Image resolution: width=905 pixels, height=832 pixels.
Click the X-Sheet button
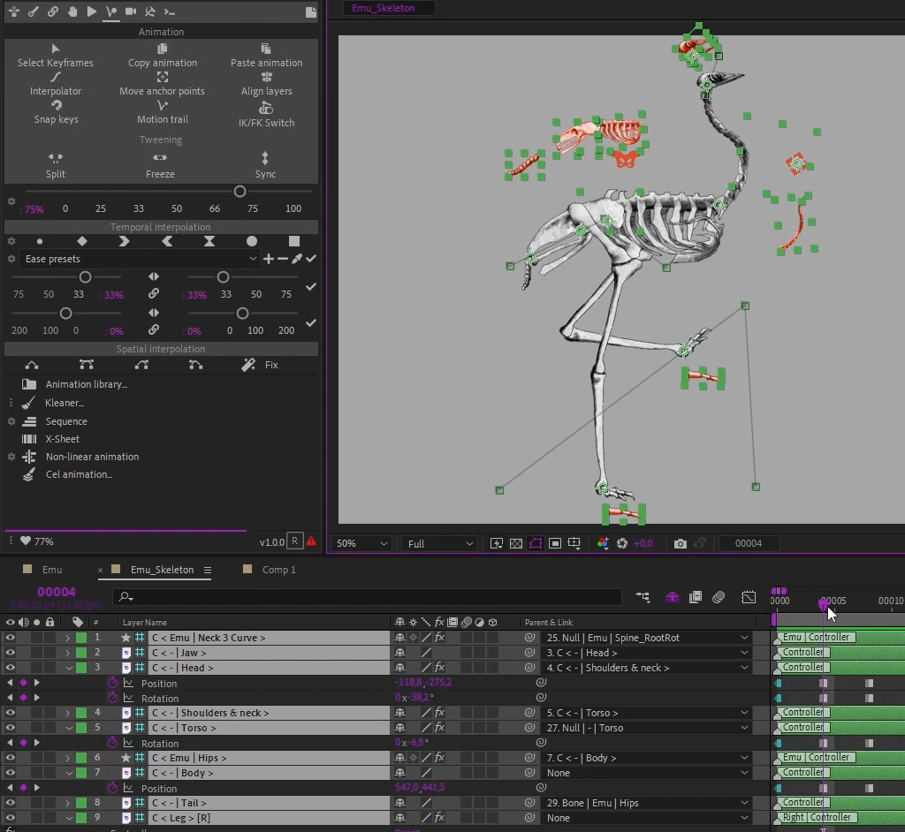[62, 439]
